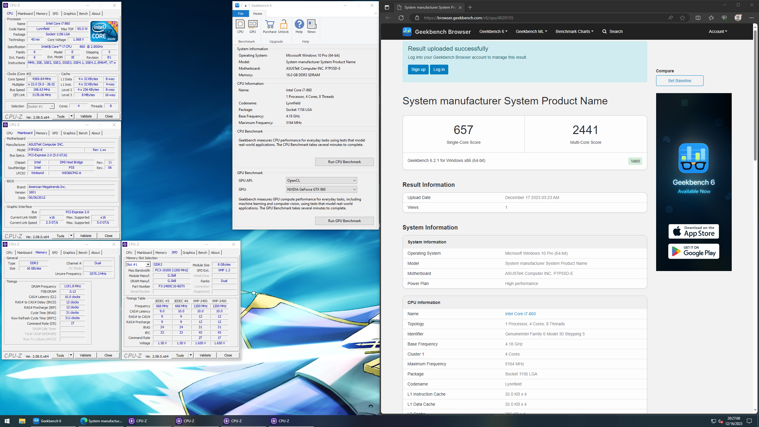Screen dimensions: 759x427
Task: Click the volume icon in system tray
Action: tap(721, 421)
